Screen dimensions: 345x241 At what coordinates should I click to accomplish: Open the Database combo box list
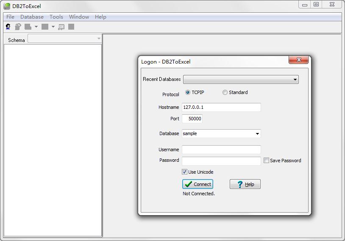[x=257, y=133]
